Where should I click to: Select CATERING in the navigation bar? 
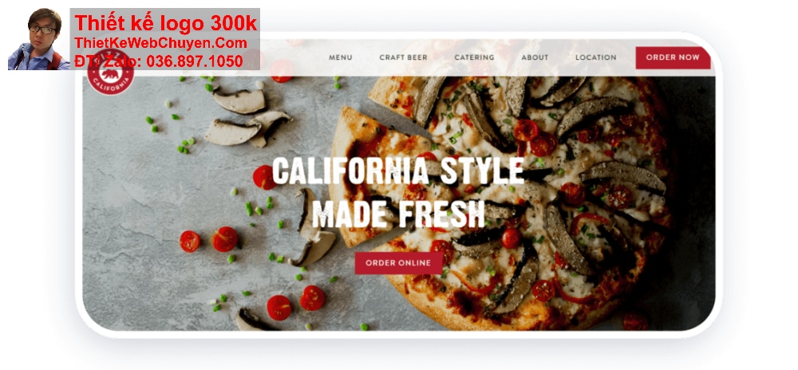474,57
